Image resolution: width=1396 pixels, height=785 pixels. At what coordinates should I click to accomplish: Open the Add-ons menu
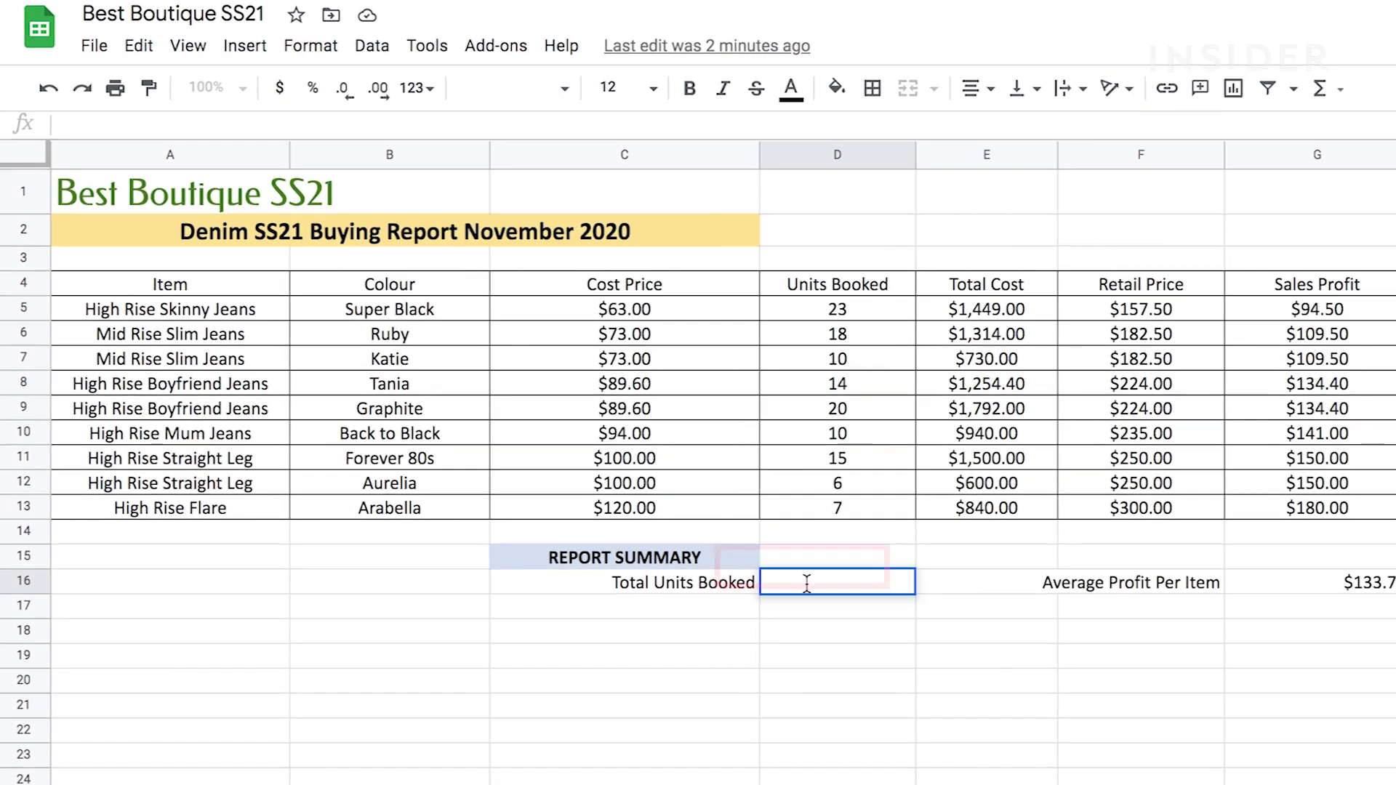tap(495, 46)
